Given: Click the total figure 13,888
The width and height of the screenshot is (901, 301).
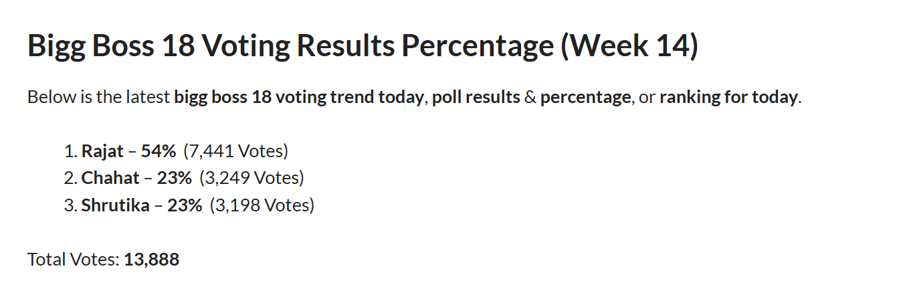Looking at the screenshot, I should click(152, 260).
